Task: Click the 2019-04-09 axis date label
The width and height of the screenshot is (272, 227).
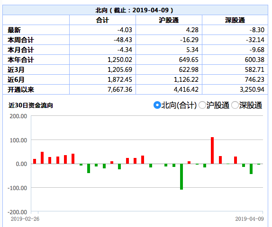Action: click(249, 219)
